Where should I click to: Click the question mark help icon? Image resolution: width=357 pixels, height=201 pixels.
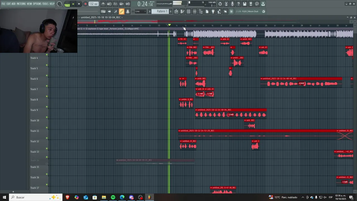(238, 4)
